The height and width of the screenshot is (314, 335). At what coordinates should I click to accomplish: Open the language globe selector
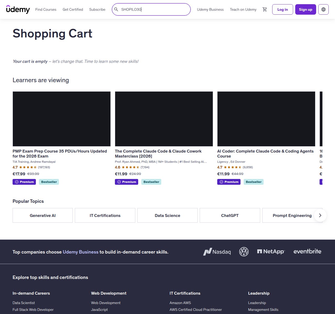(323, 9)
